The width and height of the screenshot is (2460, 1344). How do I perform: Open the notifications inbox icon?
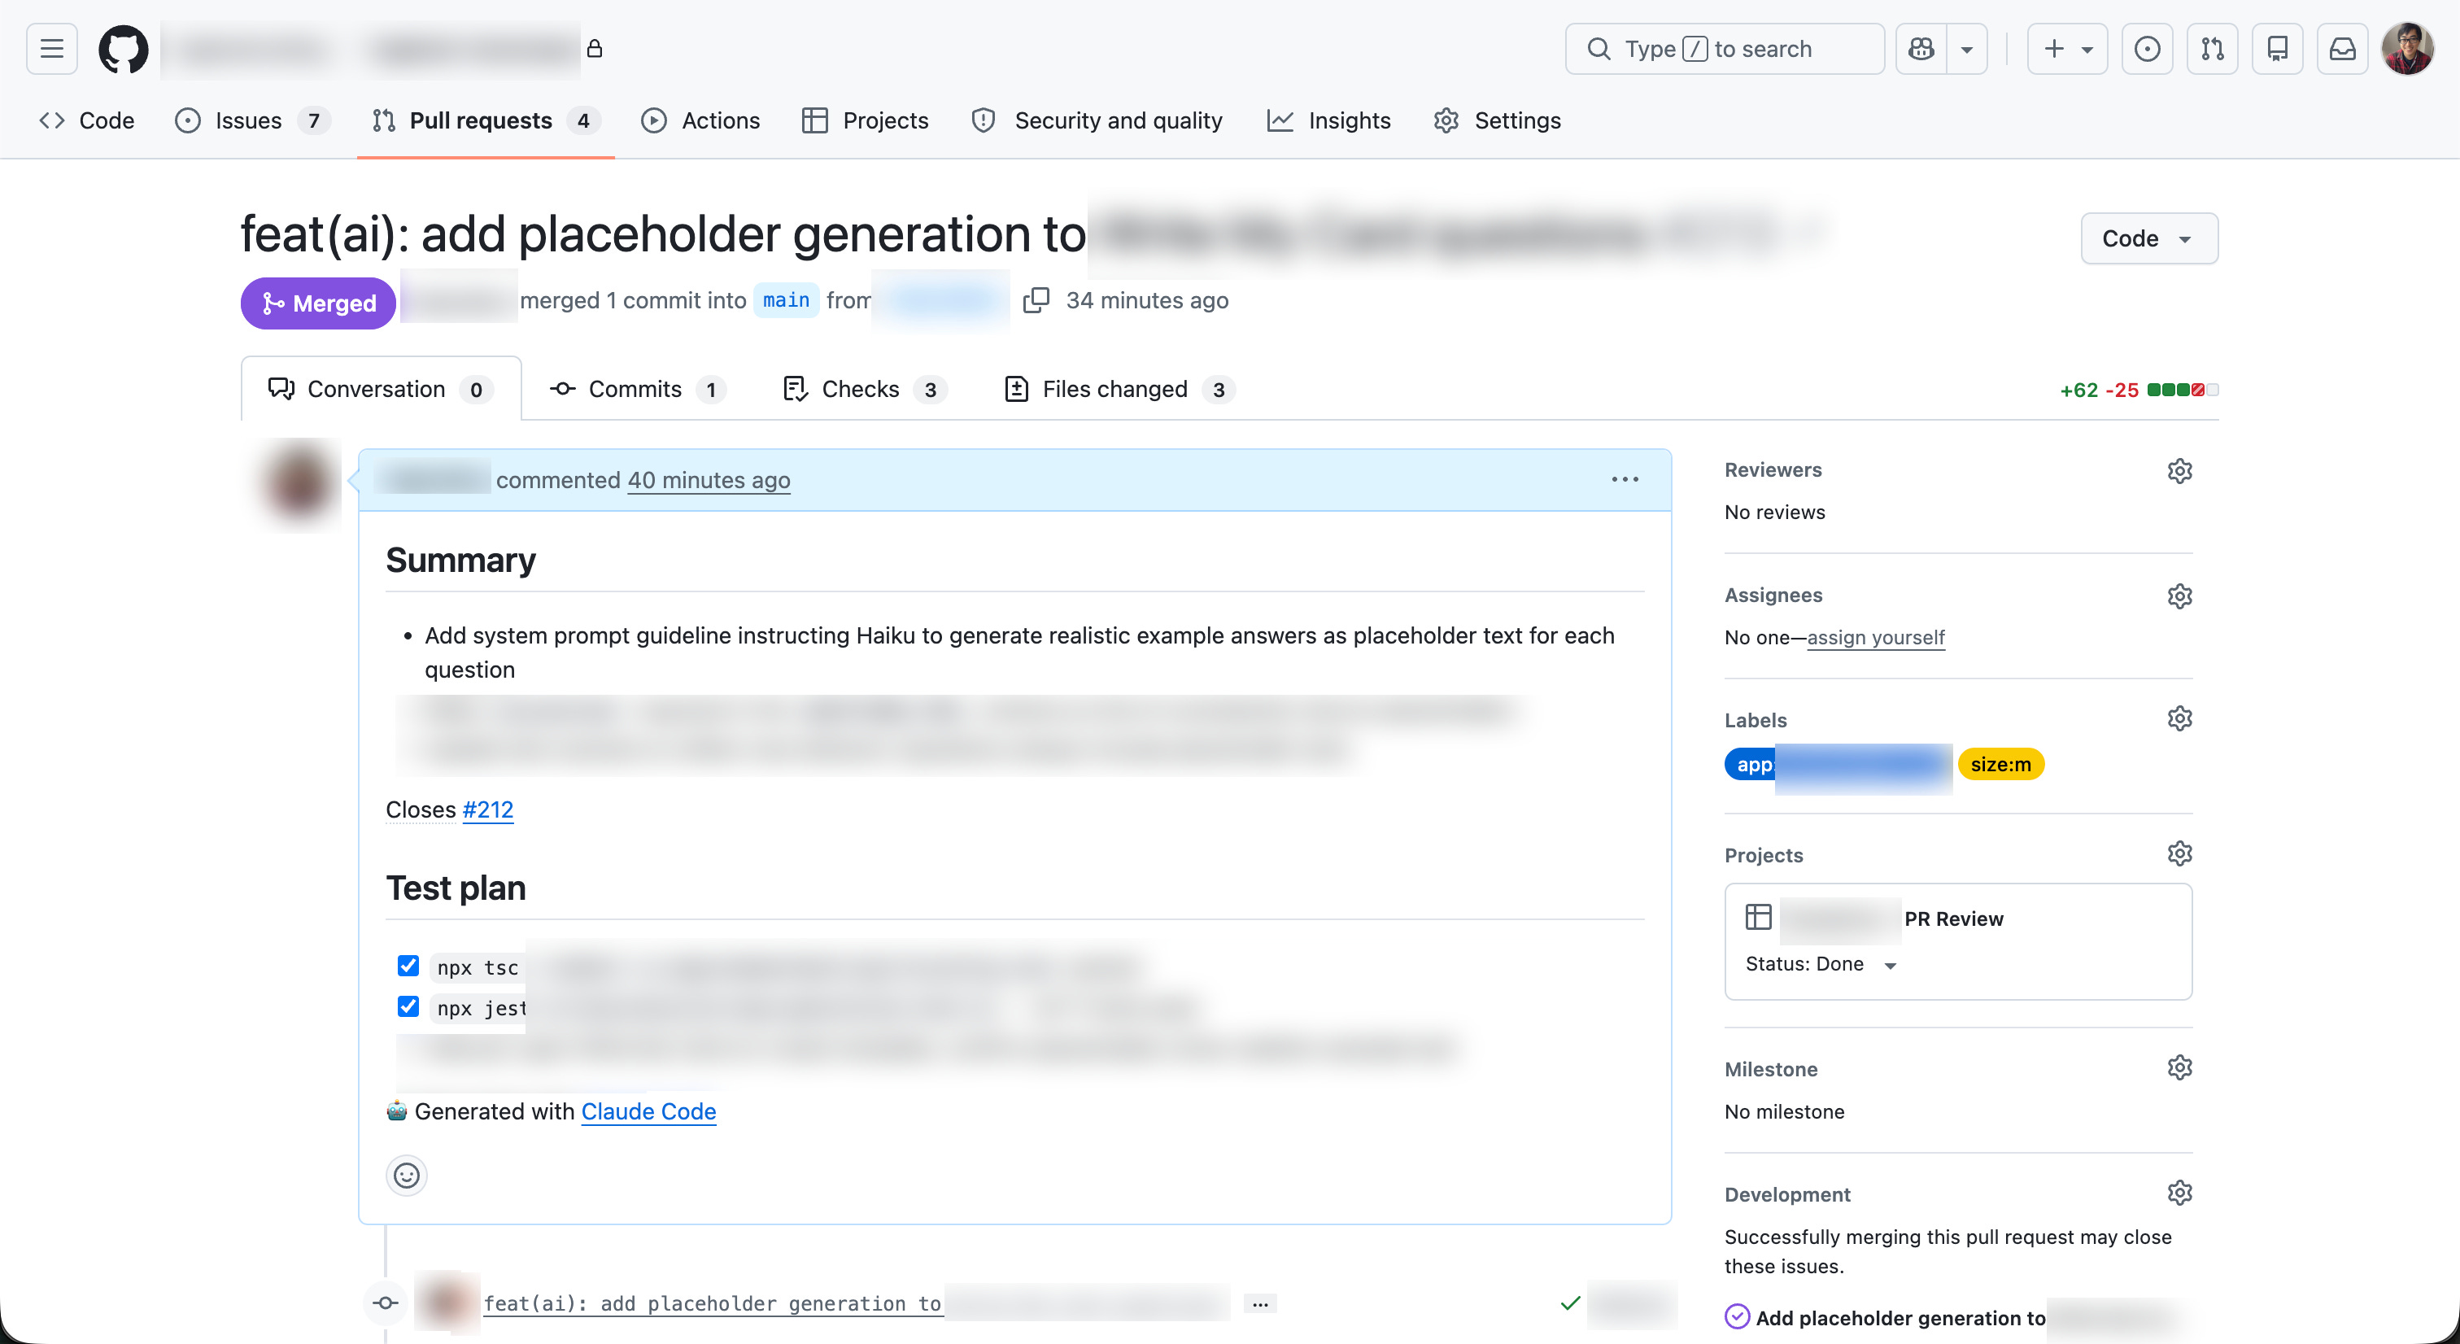(2341, 49)
